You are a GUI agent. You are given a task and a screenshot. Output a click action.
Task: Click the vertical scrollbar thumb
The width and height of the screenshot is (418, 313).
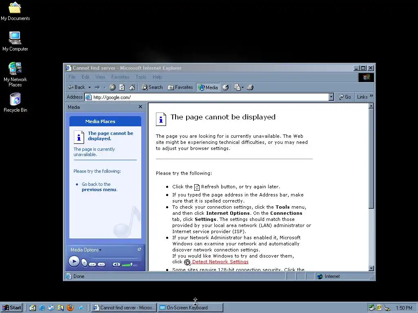pyautogui.click(x=371, y=159)
